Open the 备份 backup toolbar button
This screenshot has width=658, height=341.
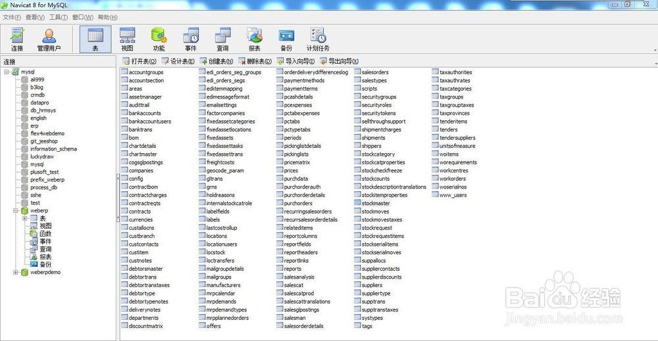pos(286,39)
